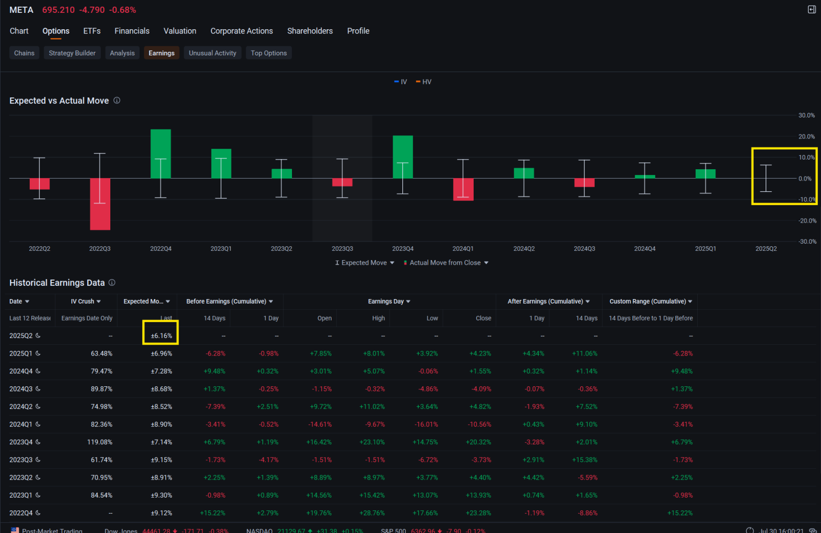Screen dimensions: 821x533
Task: Click moon icon next to 2023Q3
Action: tap(38, 460)
